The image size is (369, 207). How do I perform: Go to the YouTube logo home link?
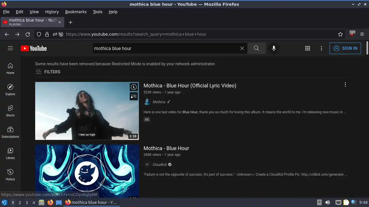(34, 48)
